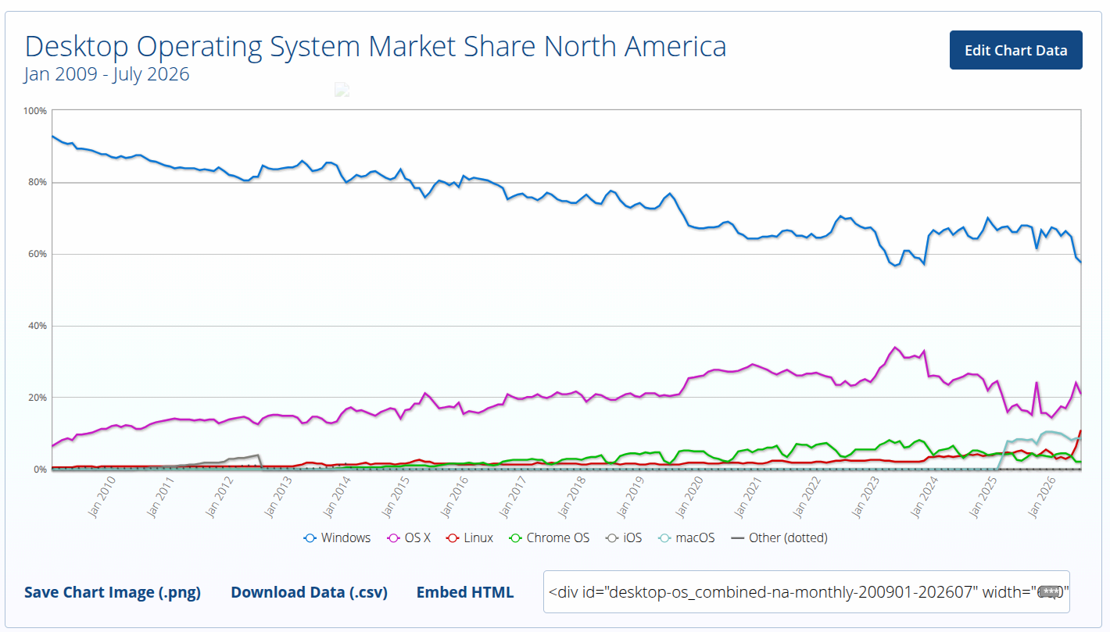Image resolution: width=1110 pixels, height=632 pixels.
Task: Click the Jan 2013 x-axis label
Action: tap(277, 496)
